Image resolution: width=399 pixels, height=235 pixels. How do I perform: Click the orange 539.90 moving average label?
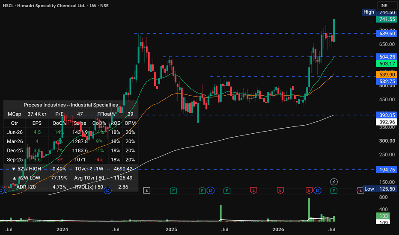coord(387,75)
